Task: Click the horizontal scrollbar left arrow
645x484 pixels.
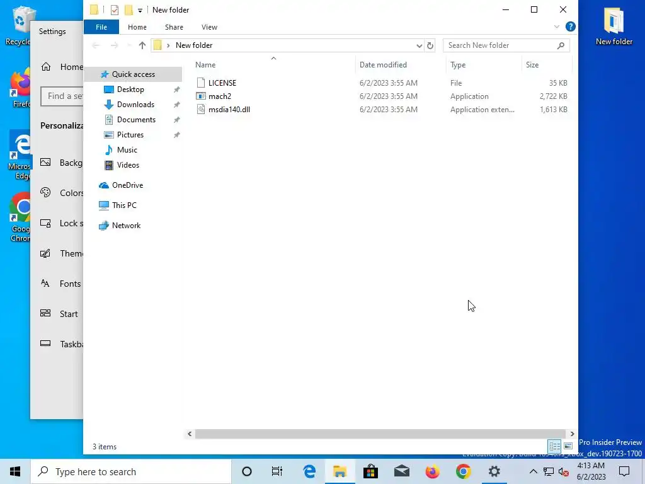Action: pyautogui.click(x=189, y=434)
